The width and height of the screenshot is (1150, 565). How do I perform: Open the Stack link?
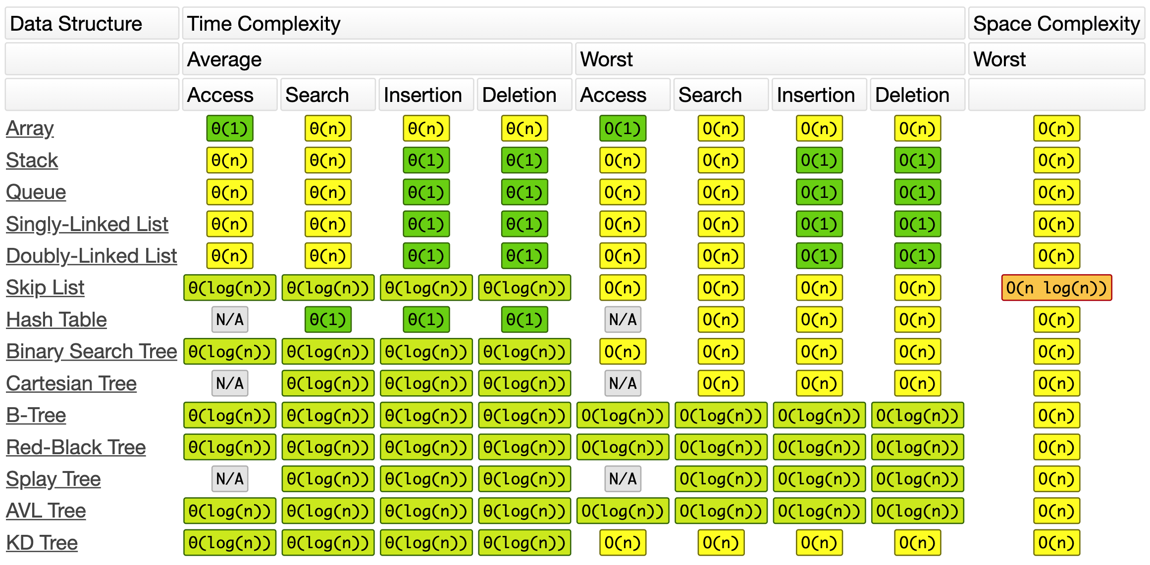[x=32, y=160]
